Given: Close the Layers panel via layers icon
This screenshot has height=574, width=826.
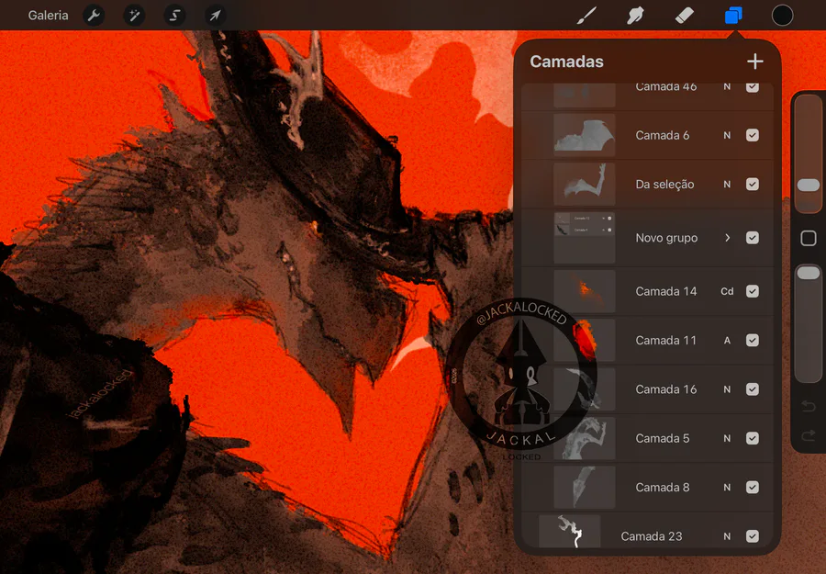Looking at the screenshot, I should 733,16.
